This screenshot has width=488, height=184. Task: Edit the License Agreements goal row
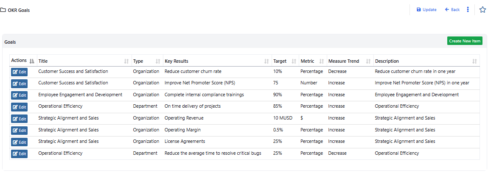19,142
